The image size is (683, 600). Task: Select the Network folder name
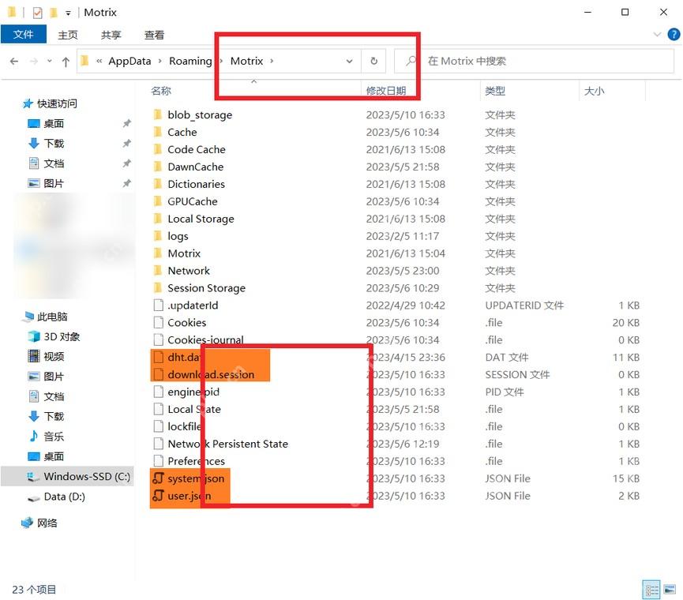189,271
